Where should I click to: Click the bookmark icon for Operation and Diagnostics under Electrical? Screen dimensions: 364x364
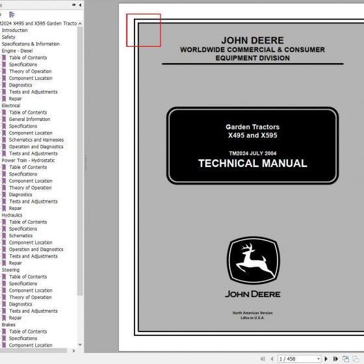tap(4, 147)
